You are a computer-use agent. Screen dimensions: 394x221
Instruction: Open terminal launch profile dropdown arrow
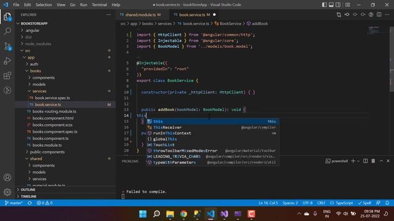(x=358, y=161)
